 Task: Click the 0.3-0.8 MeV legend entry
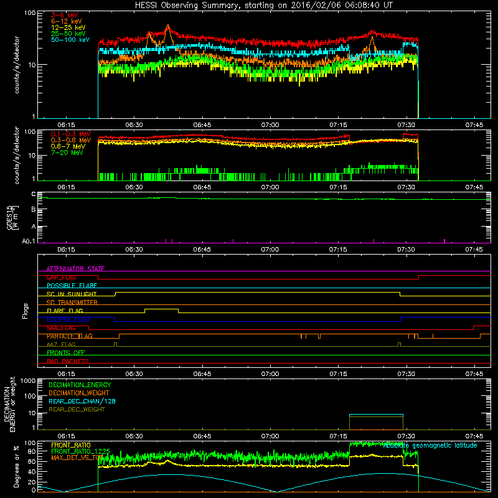(71, 140)
